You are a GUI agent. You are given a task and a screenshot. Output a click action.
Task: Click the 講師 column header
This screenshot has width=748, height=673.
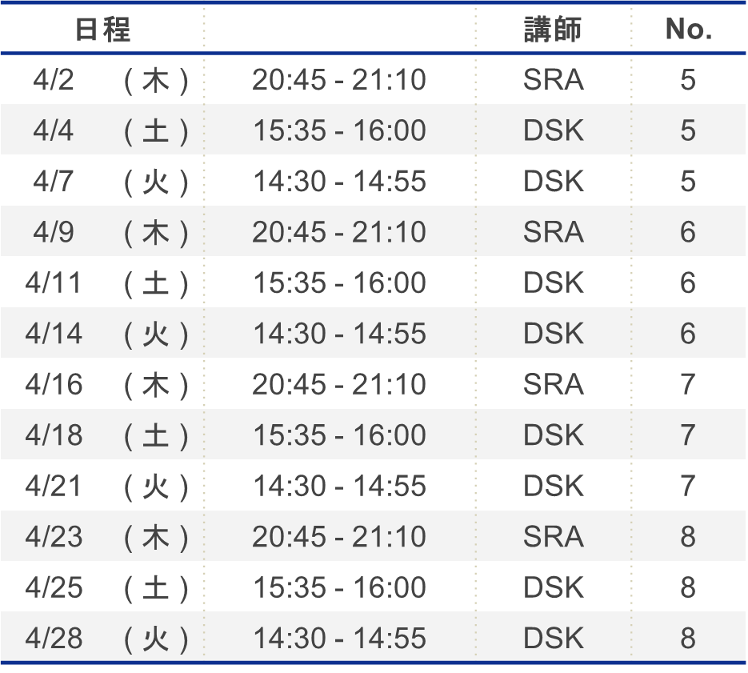click(x=552, y=30)
